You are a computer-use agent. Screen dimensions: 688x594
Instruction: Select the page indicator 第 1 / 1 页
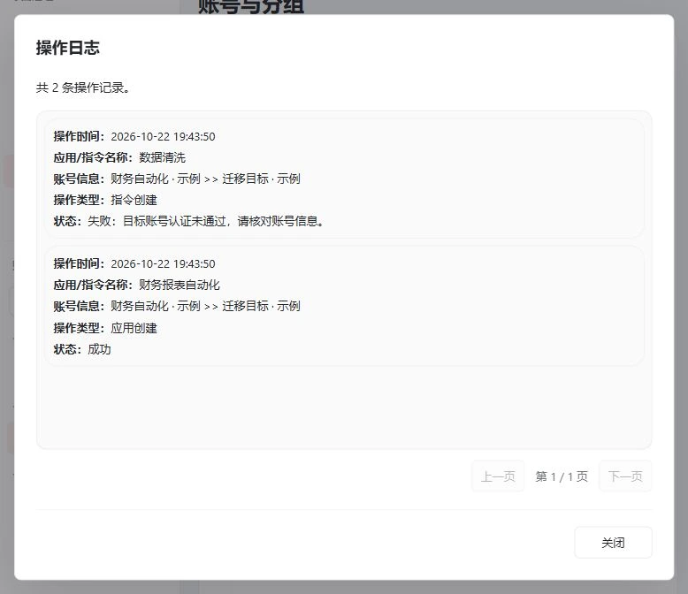pos(562,476)
